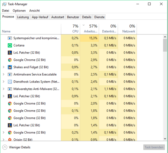168x153 pixels.
Task: Click the Shakes and Fidget character icon
Action: tap(10, 67)
